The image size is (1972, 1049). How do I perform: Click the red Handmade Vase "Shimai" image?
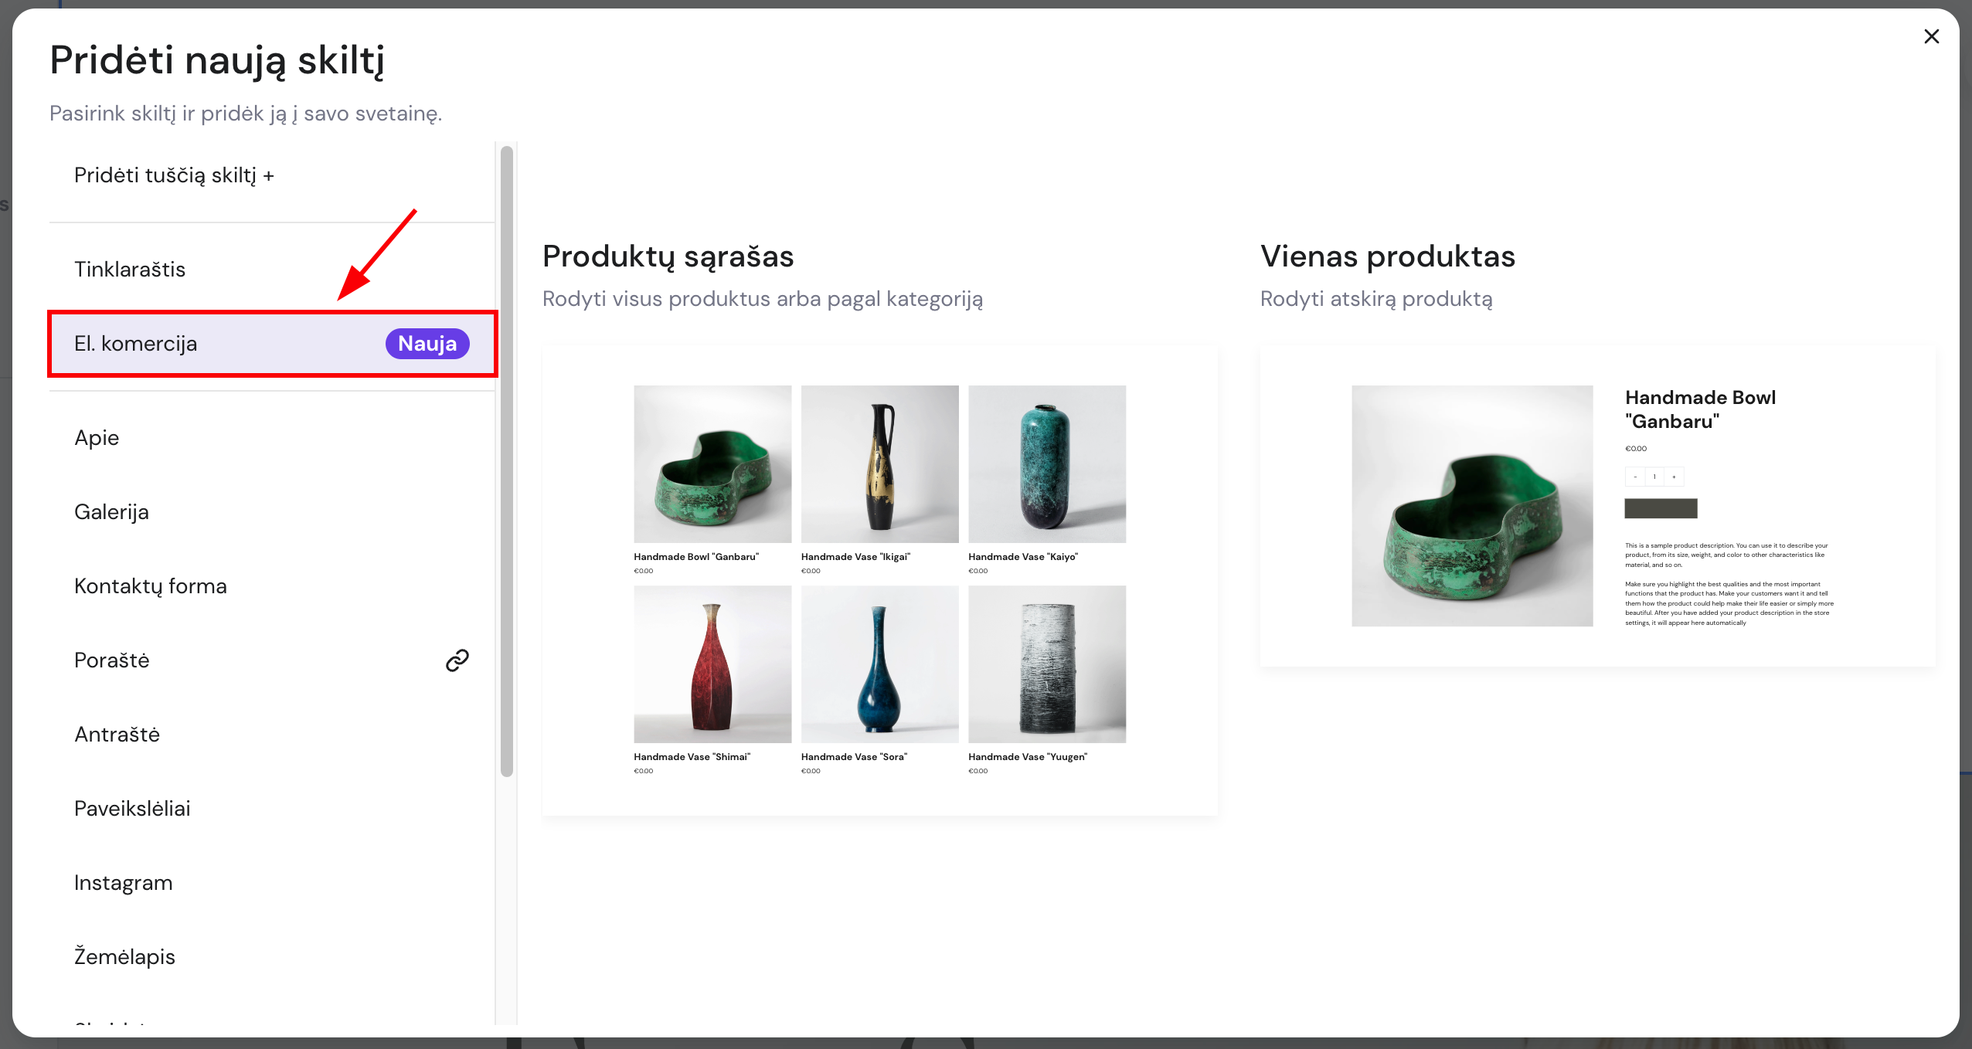[x=712, y=664]
